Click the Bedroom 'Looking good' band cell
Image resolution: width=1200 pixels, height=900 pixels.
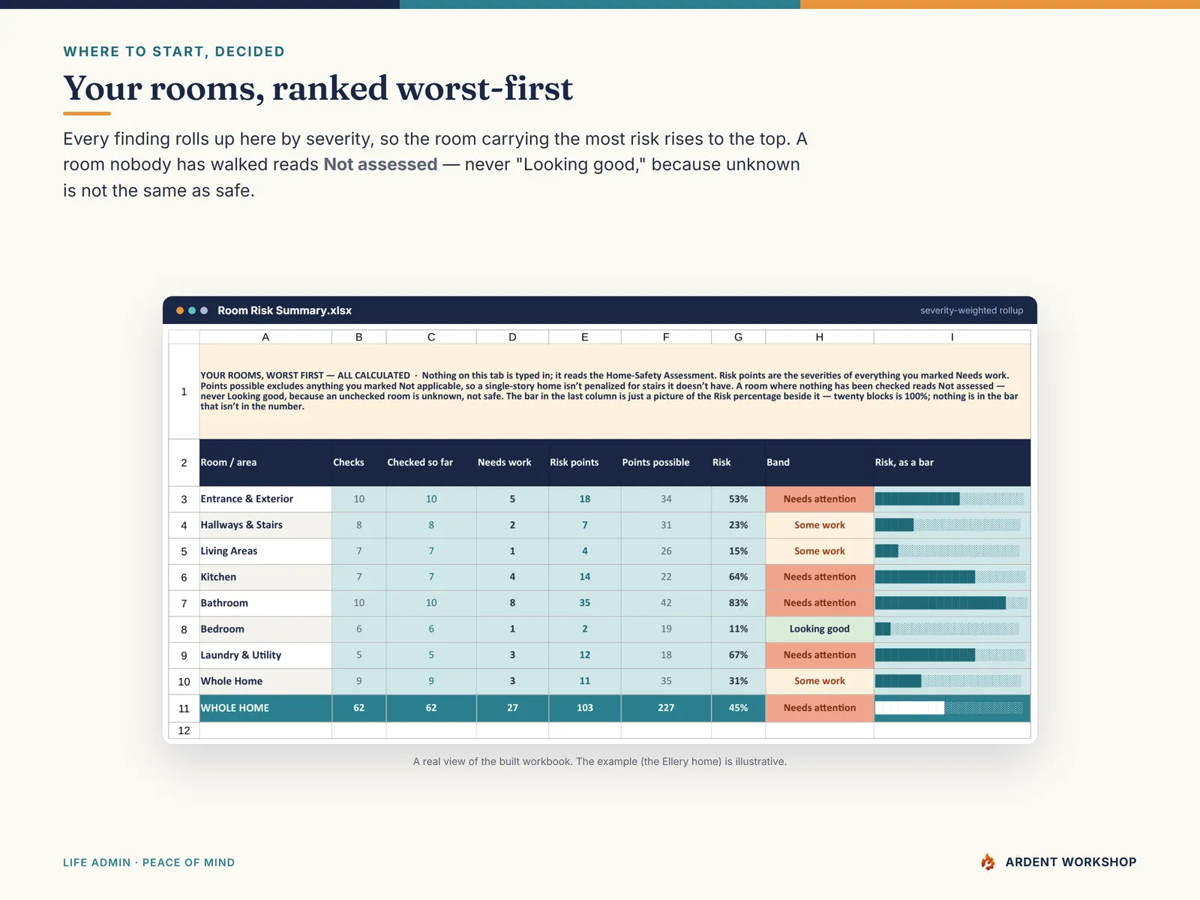click(820, 629)
